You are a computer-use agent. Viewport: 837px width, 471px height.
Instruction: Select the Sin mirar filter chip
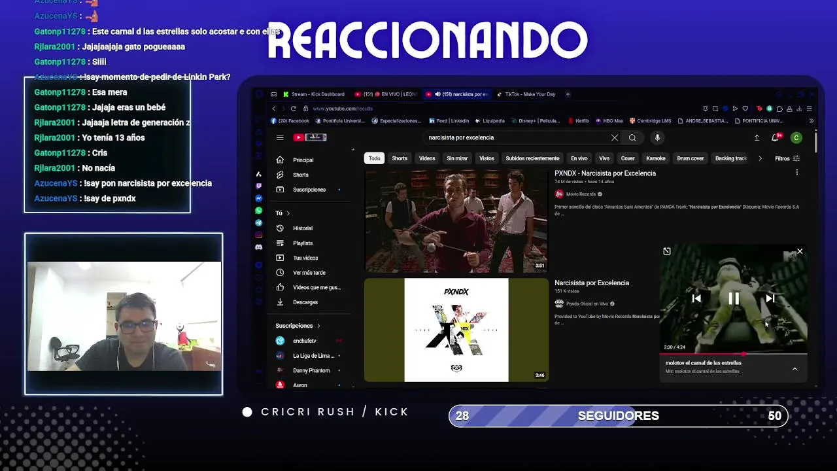tap(457, 158)
